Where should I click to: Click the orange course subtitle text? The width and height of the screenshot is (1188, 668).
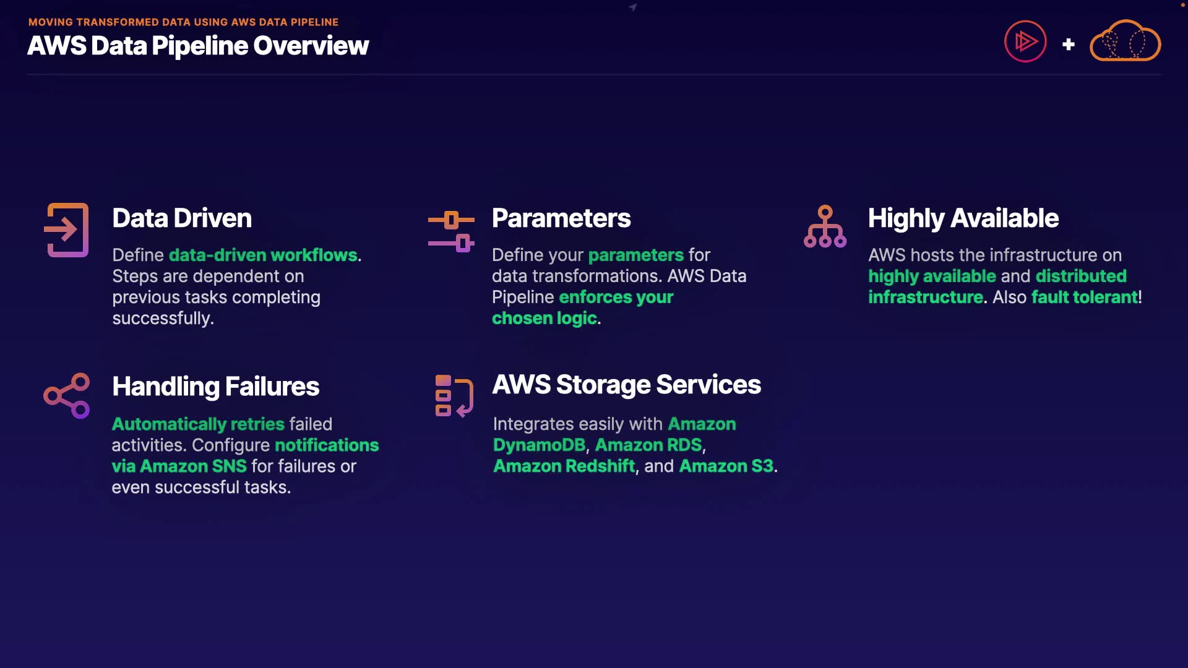[x=183, y=22]
